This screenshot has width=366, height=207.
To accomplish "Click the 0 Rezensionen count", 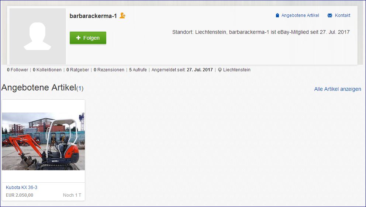I will (109, 70).
